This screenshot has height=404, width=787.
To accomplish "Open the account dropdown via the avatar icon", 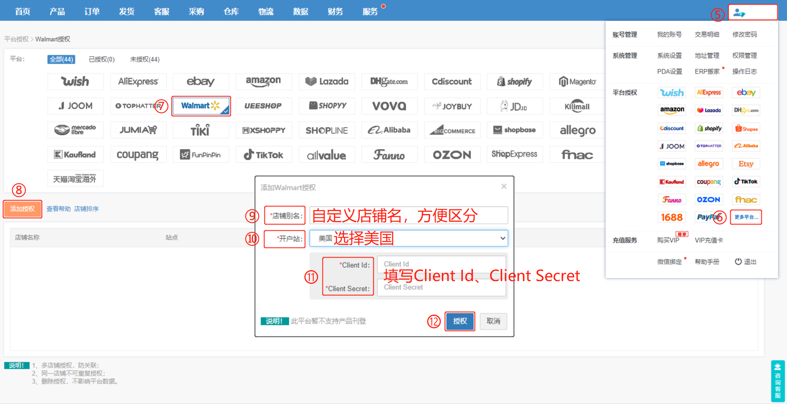I will 753,12.
